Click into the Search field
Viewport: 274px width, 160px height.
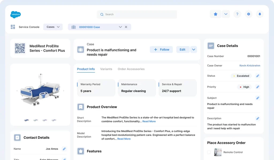(137, 14)
